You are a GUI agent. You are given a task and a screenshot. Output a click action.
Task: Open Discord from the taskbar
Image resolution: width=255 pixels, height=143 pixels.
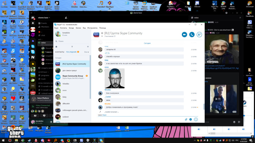42,140
